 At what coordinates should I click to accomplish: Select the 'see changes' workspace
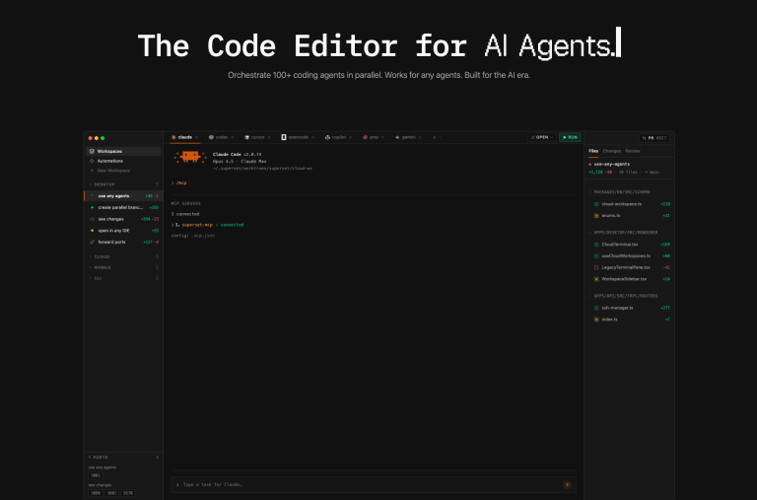pyautogui.click(x=123, y=219)
